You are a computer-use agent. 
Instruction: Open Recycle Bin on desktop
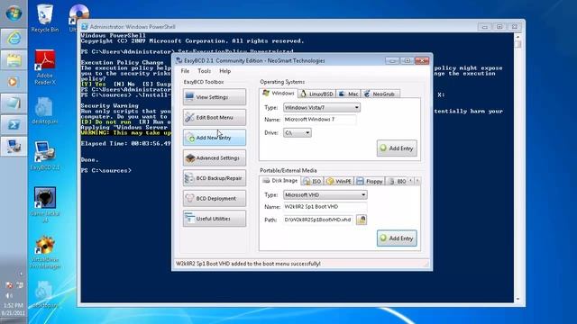click(44, 18)
